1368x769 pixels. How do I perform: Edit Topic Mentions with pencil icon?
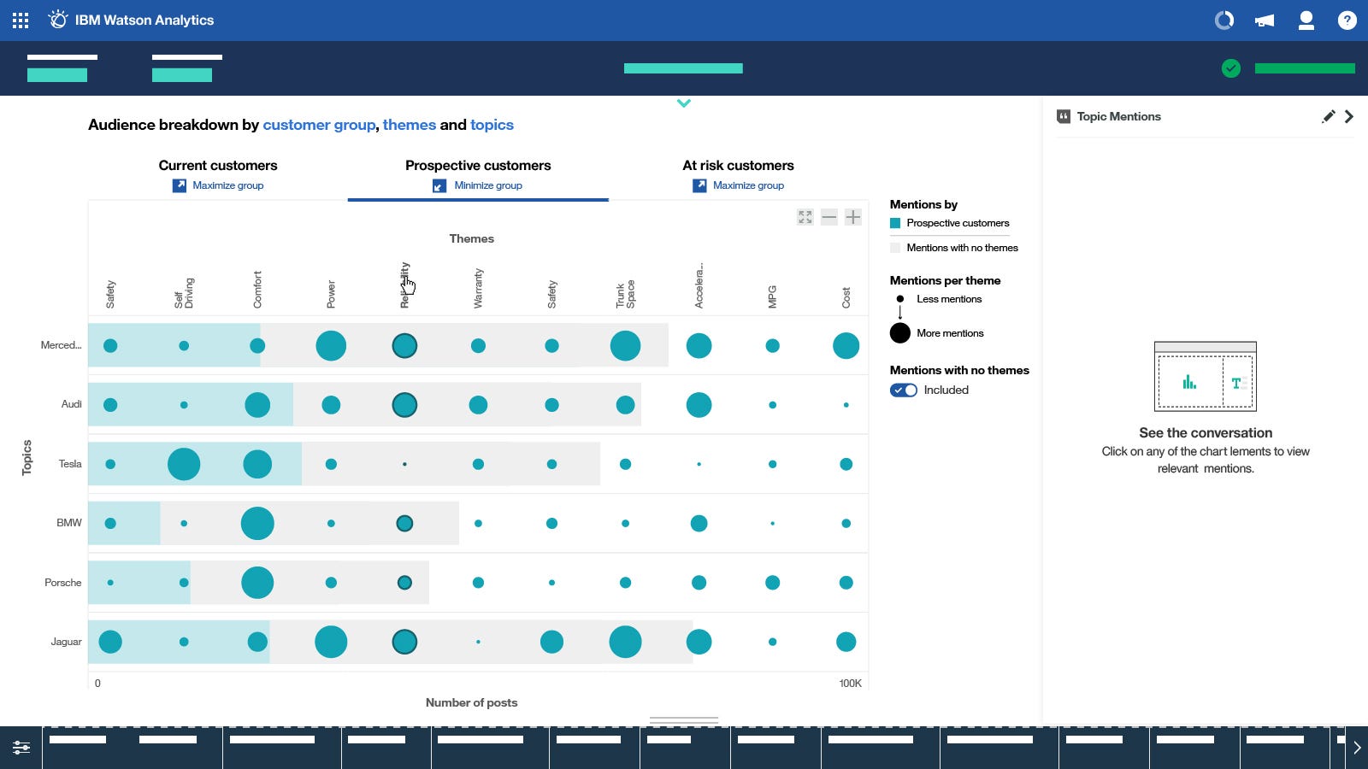click(1328, 116)
